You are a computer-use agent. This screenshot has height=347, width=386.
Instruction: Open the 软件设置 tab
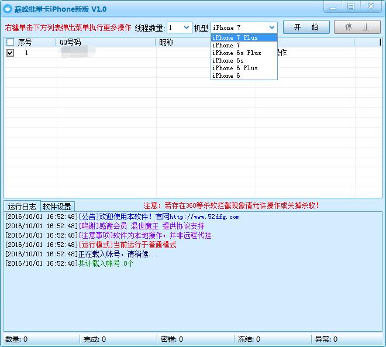pyautogui.click(x=57, y=207)
